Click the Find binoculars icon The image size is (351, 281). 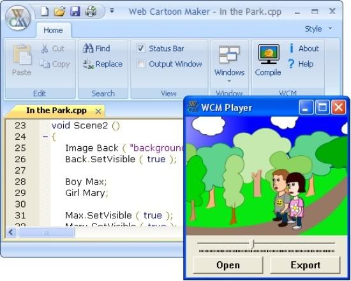point(88,49)
